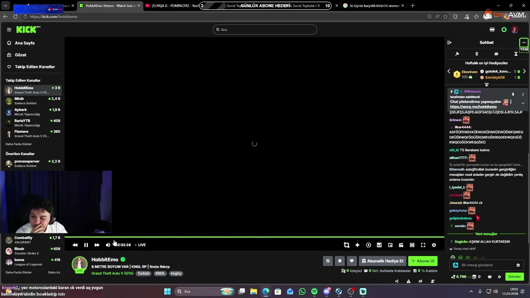Rewind the live stream
The width and height of the screenshot is (530, 298).
(x=75, y=245)
